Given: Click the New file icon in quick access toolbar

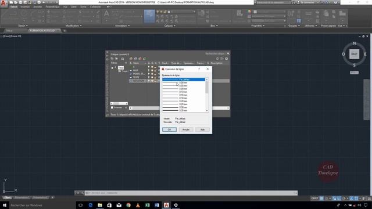Looking at the screenshot, I should point(11,2).
